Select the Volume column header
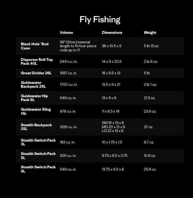This screenshot has height=198, width=193. coord(66,33)
